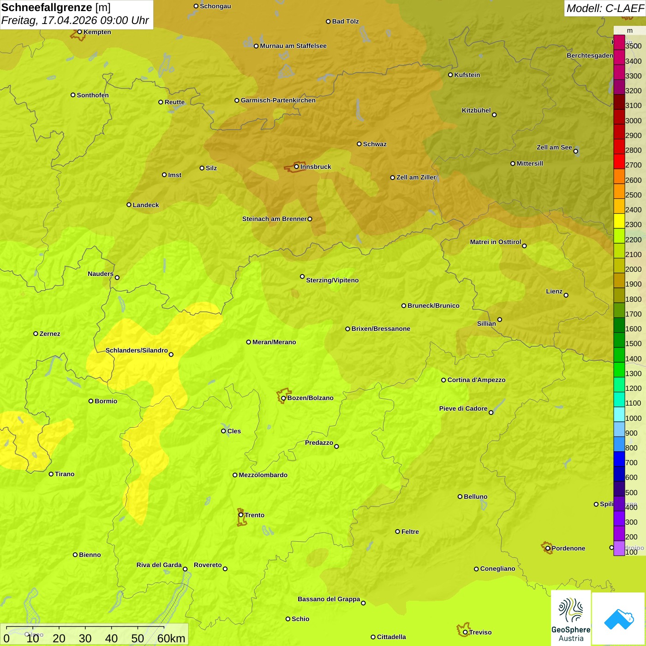Click the Bormio marker dot
This screenshot has height=646, width=646.
[91, 401]
